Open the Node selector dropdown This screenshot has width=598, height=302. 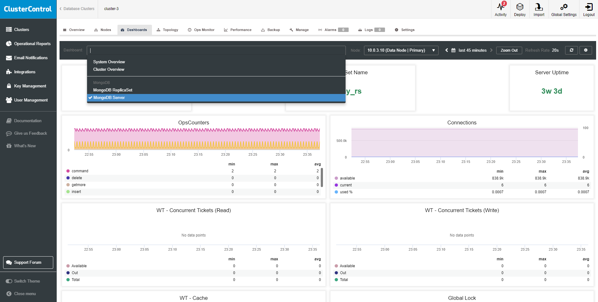pos(401,50)
